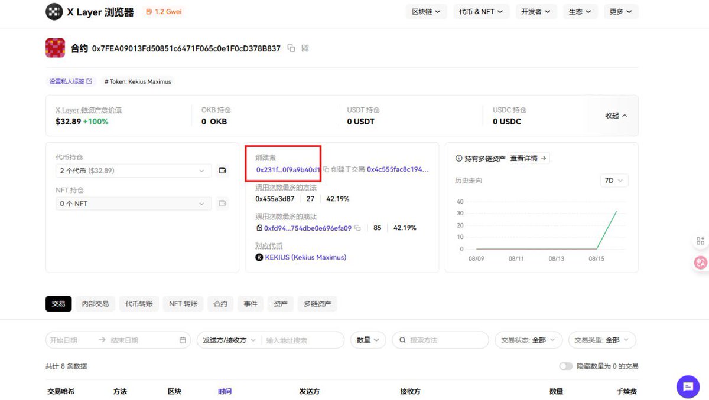Open the 数量 filter dropdown
709x400 pixels.
pos(368,340)
